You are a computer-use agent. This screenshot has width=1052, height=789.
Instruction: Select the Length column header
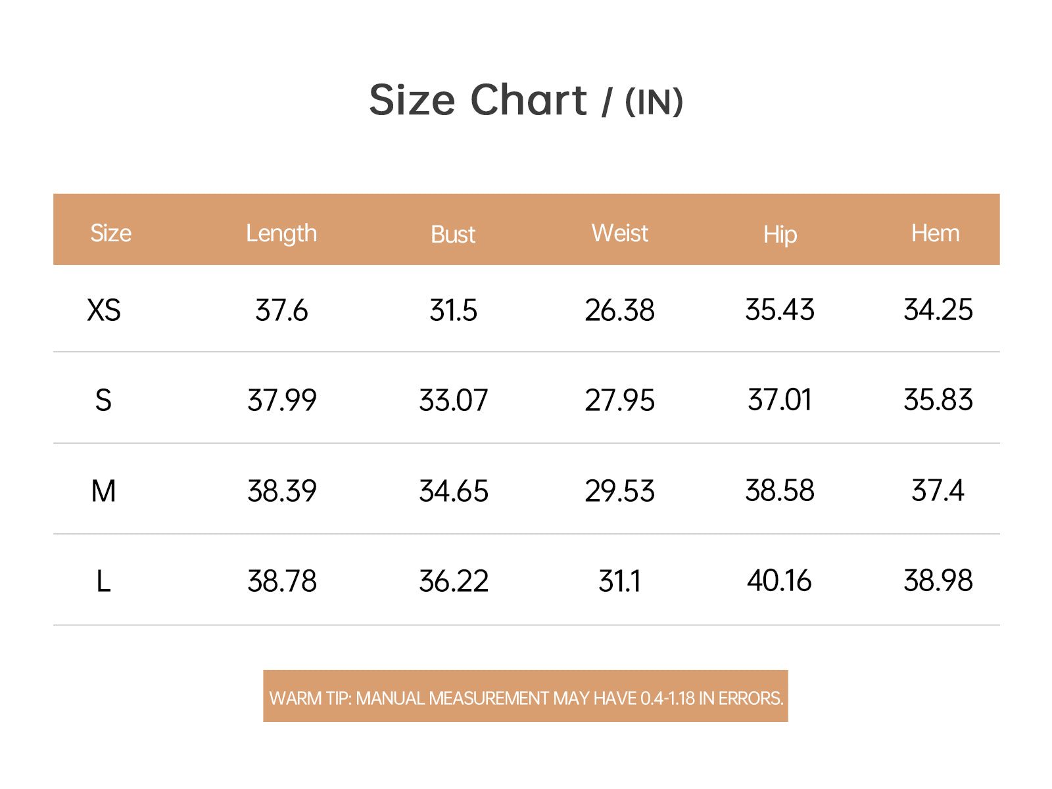[x=281, y=234]
